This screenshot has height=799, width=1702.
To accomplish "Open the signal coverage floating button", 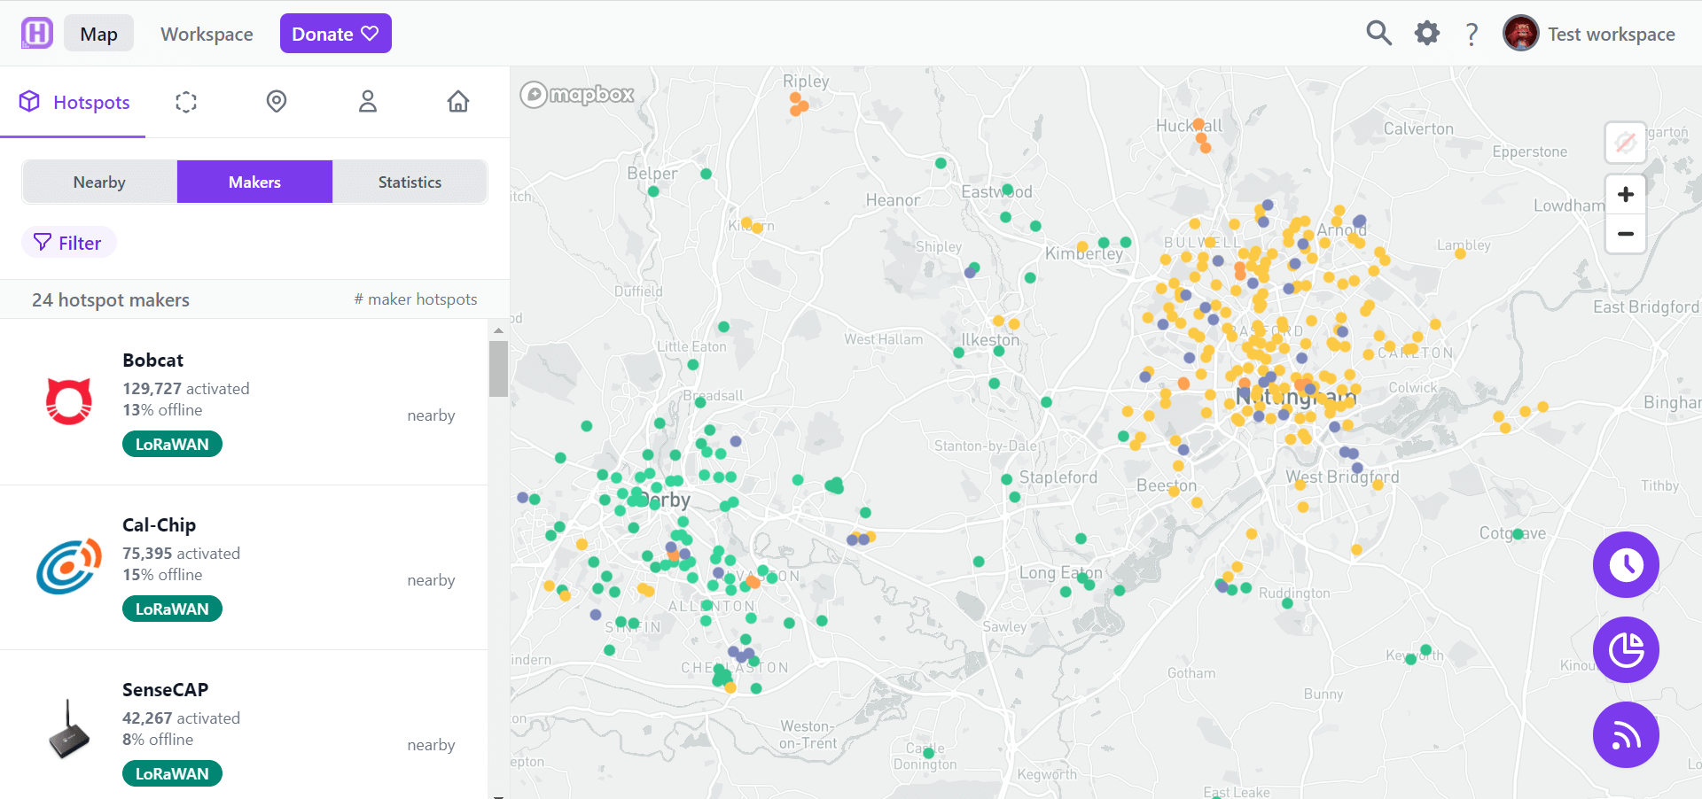I will 1626,734.
